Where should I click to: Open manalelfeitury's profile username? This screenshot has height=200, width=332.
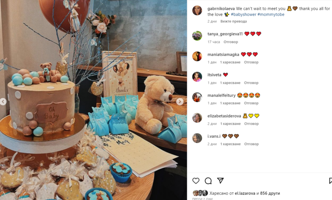(221, 95)
